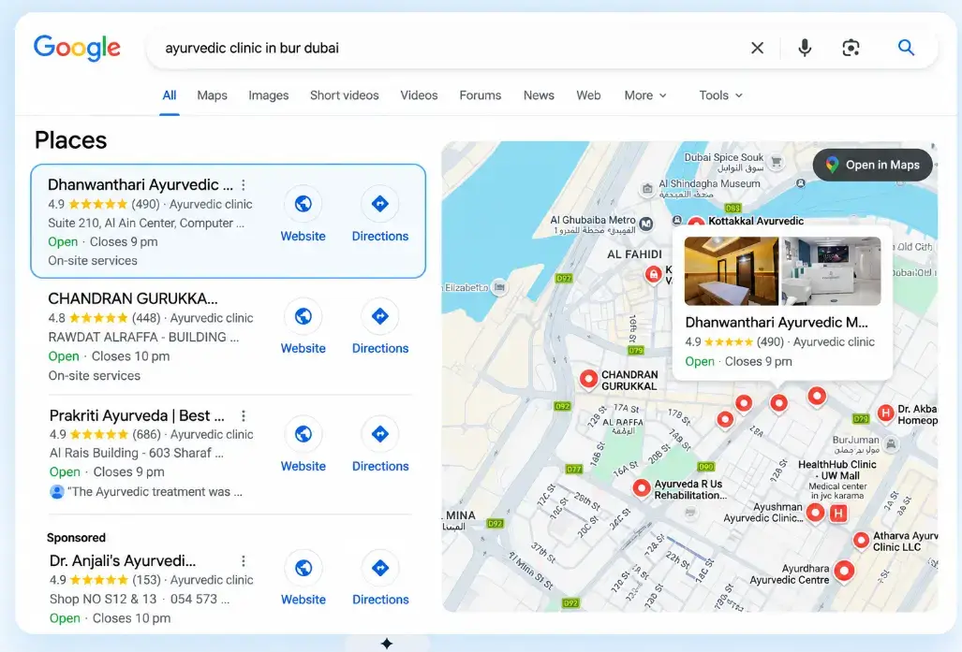Click Dhanwanthari Ayurvedic M... map card title
This screenshot has height=652, width=962.
tap(777, 323)
